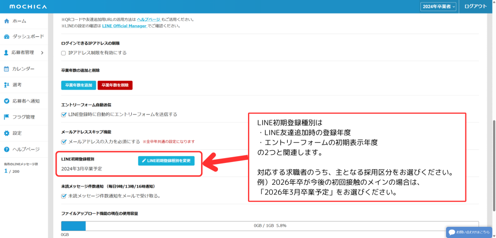Click the Home house icon in sidebar
Image resolution: width=496 pixels, height=238 pixels.
(7, 21)
